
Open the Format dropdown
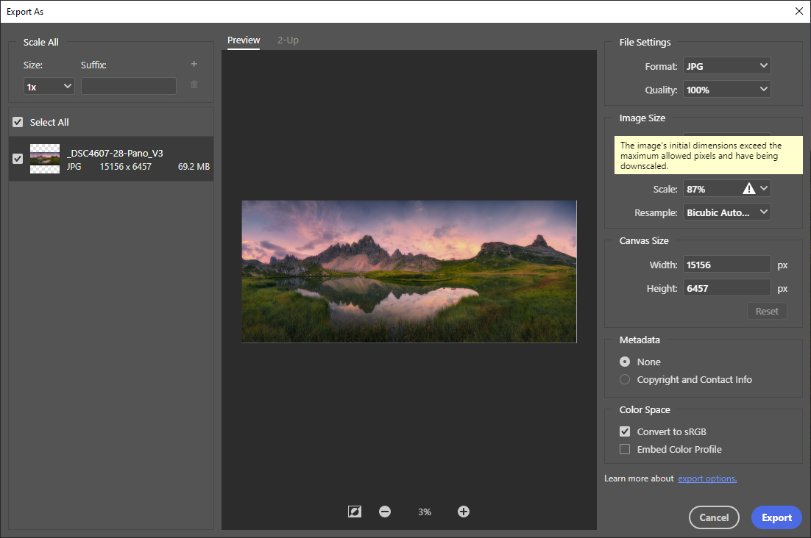726,65
